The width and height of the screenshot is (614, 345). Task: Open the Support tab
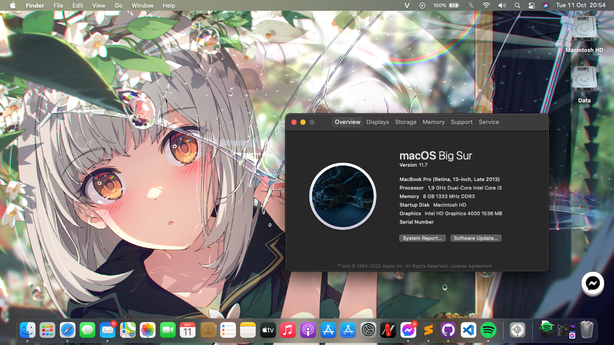pyautogui.click(x=462, y=122)
